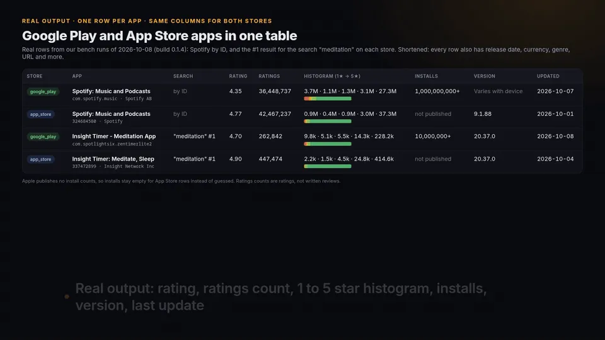Click the STORE column header
This screenshot has height=340, width=605.
pos(34,76)
